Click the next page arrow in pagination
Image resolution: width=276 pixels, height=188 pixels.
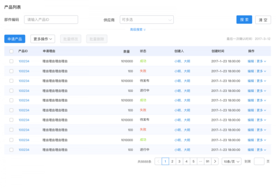[x=215, y=161]
